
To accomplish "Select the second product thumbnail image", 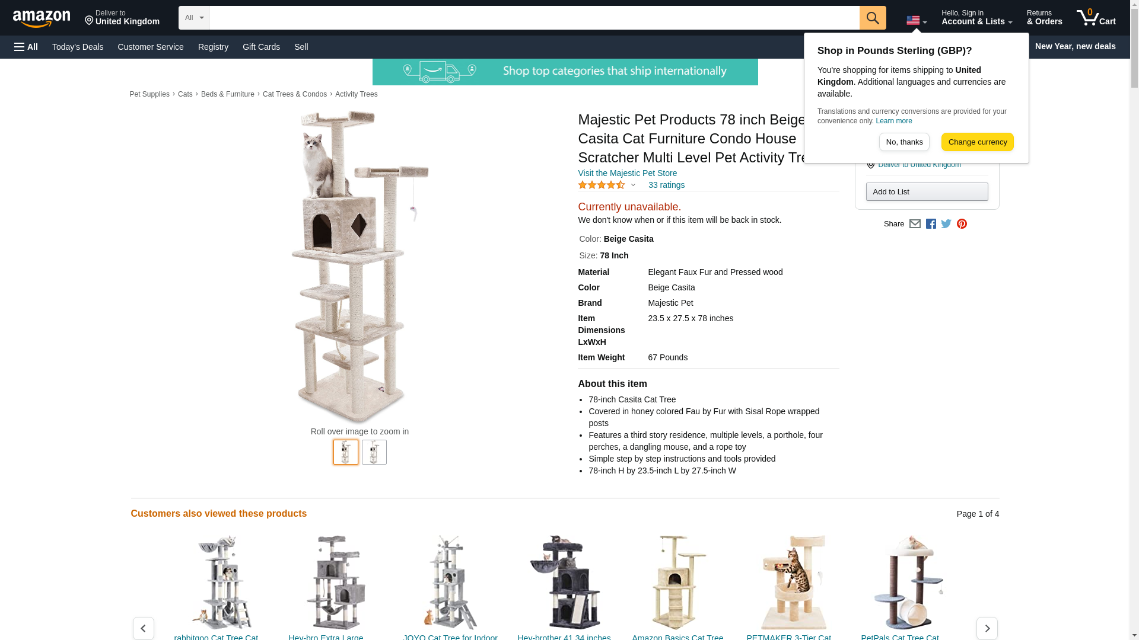I will (374, 452).
